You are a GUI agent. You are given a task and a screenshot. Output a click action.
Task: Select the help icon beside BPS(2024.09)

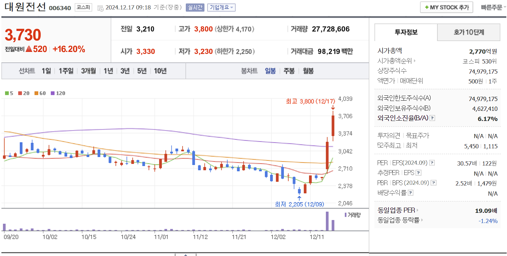pos(433,183)
